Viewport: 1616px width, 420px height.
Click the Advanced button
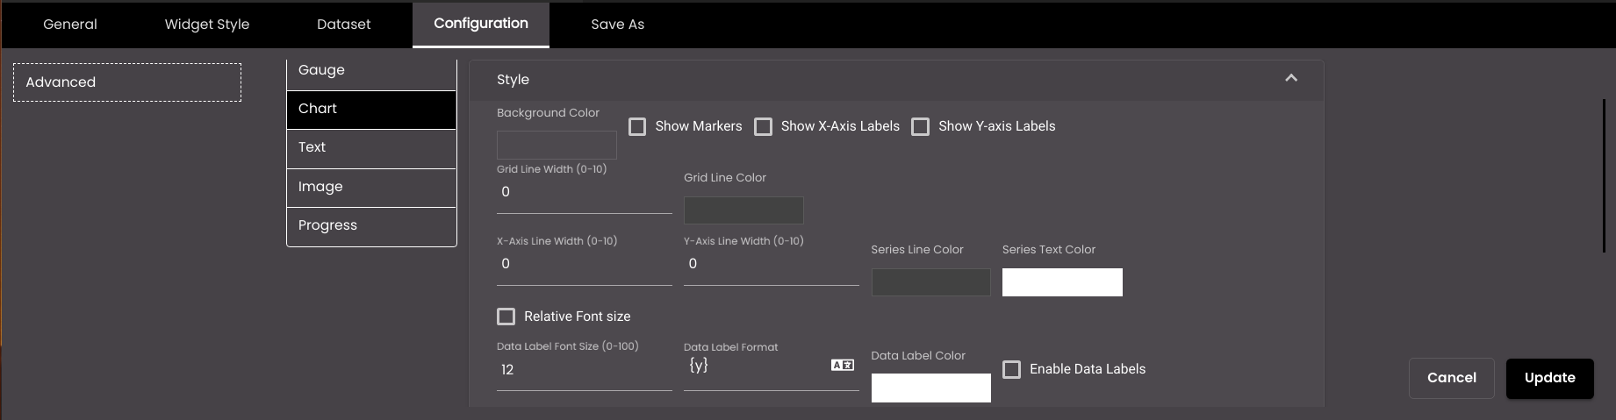pyautogui.click(x=127, y=82)
